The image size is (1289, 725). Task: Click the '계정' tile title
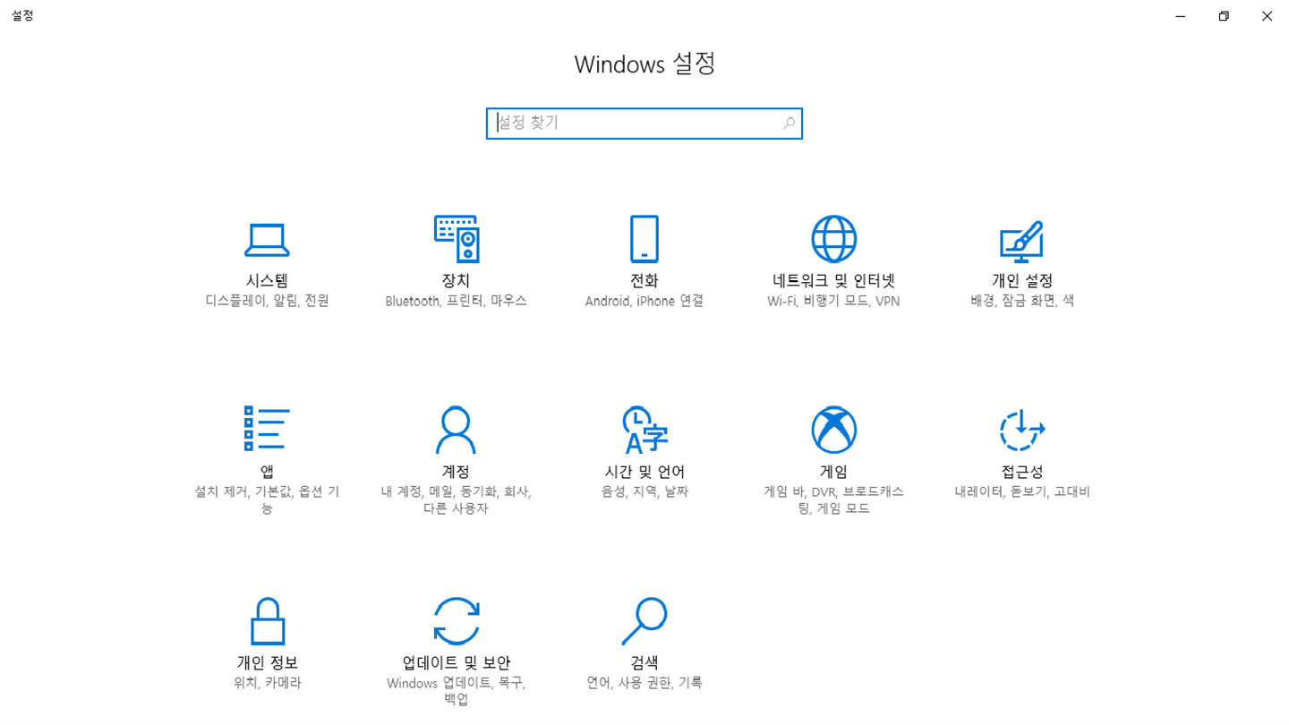coord(456,472)
